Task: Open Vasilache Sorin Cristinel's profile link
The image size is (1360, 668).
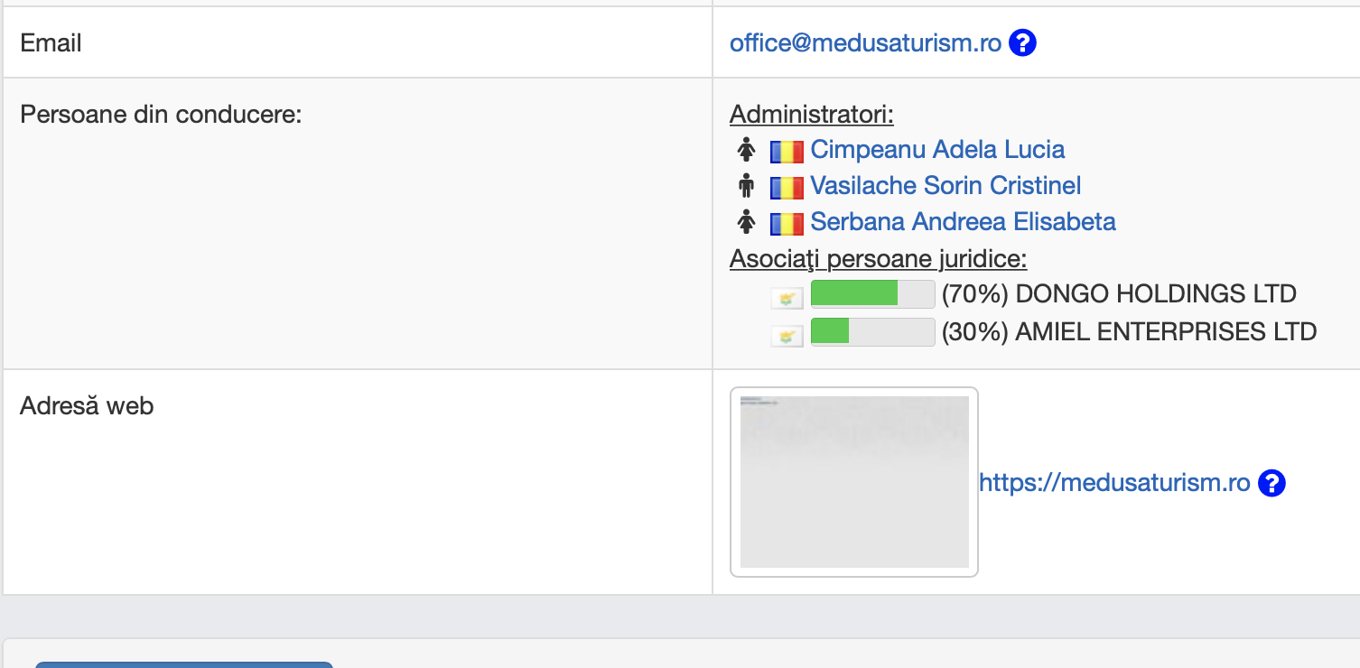Action: point(945,186)
